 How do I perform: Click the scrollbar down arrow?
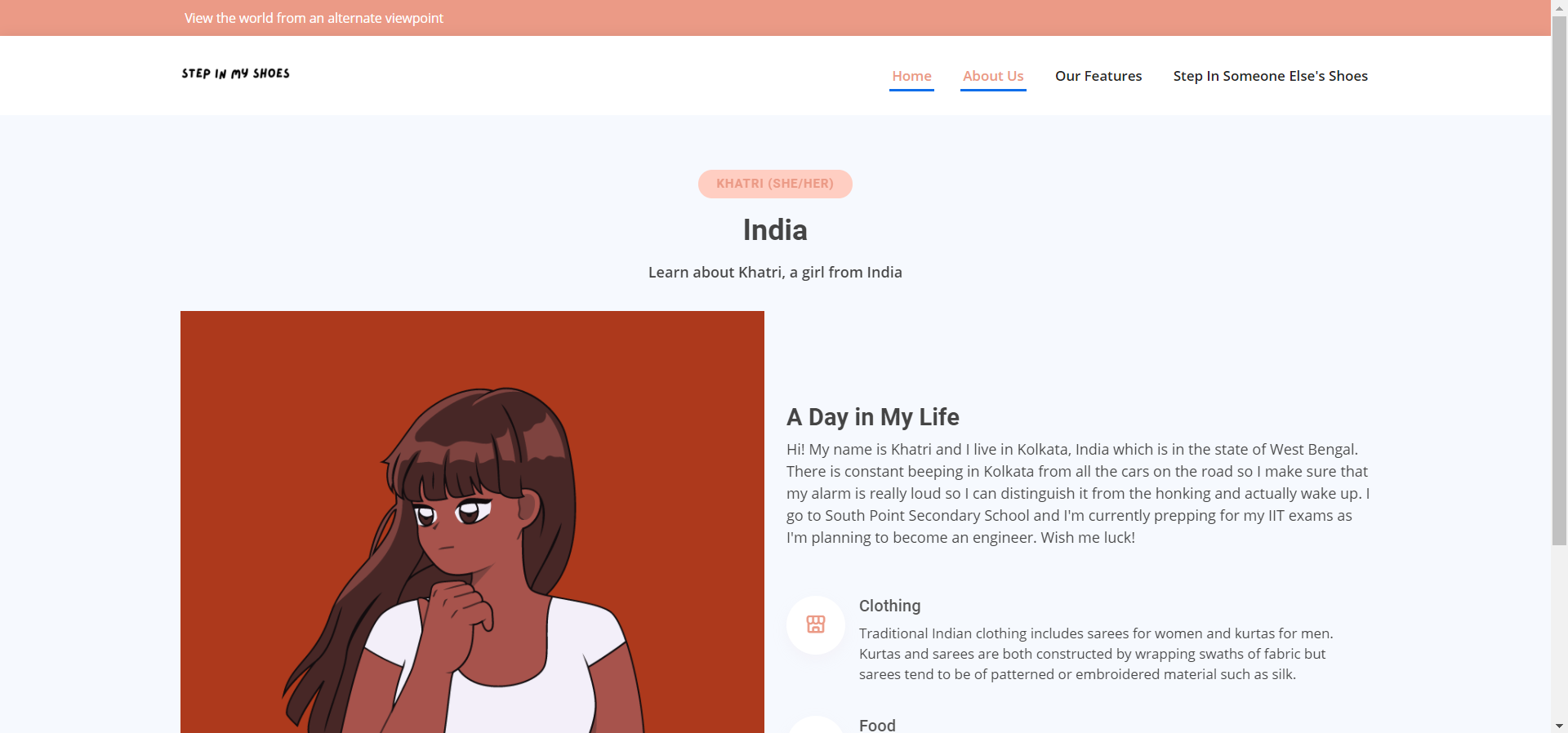click(x=1559, y=726)
